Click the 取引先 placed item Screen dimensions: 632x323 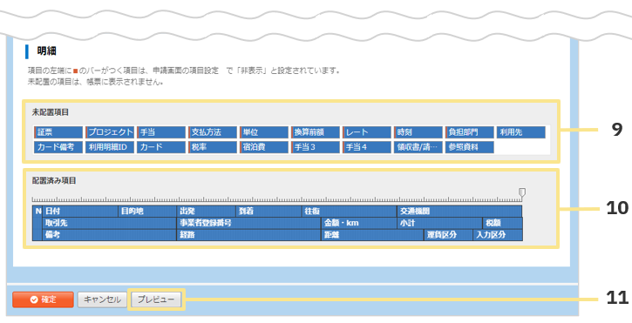coord(110,223)
